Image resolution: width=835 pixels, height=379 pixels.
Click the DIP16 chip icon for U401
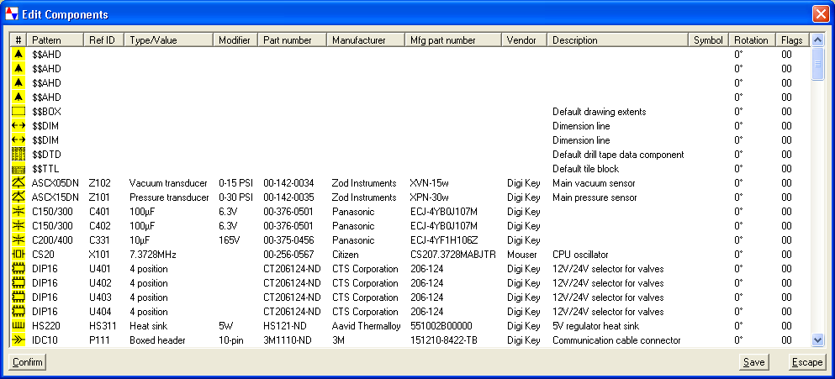18,269
